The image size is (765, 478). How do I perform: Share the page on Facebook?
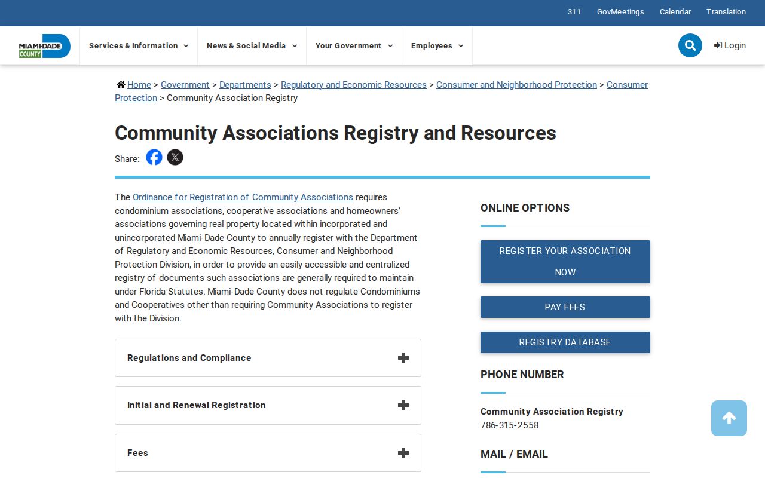(x=154, y=157)
